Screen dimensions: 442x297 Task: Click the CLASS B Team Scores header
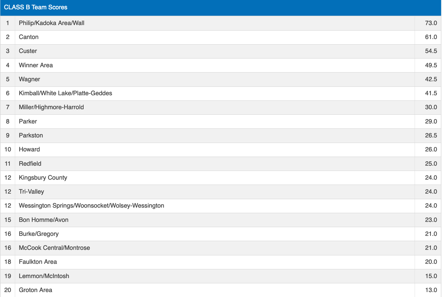36,7
